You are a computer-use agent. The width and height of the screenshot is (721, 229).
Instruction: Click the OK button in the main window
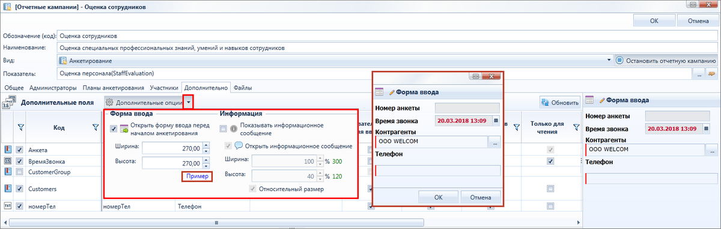pyautogui.click(x=654, y=20)
